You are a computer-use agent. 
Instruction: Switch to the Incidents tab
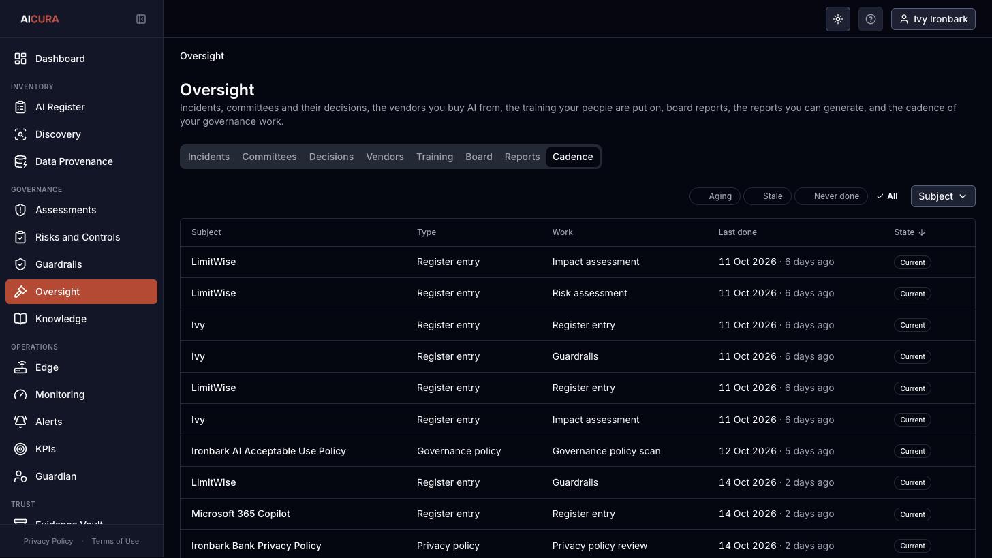[208, 157]
